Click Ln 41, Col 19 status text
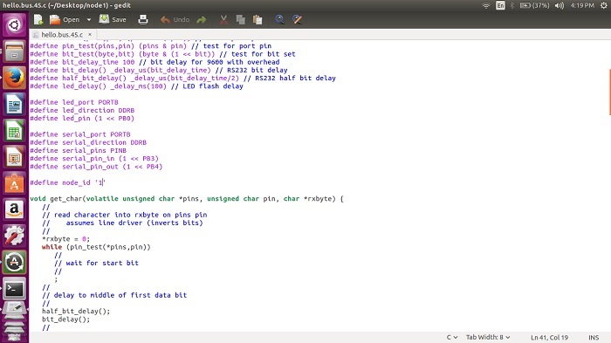611x343 pixels. point(549,338)
